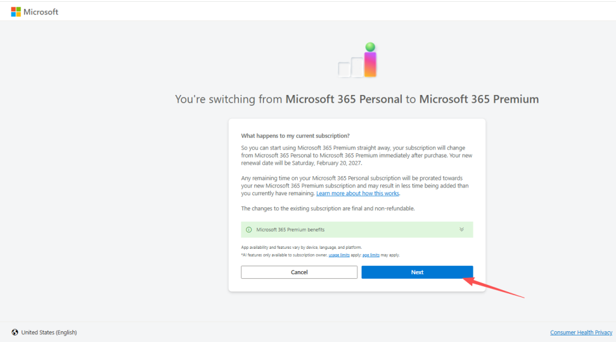Image resolution: width=616 pixels, height=342 pixels.
Task: Click the Microsoft 365 Premium illustration
Action: point(358,61)
